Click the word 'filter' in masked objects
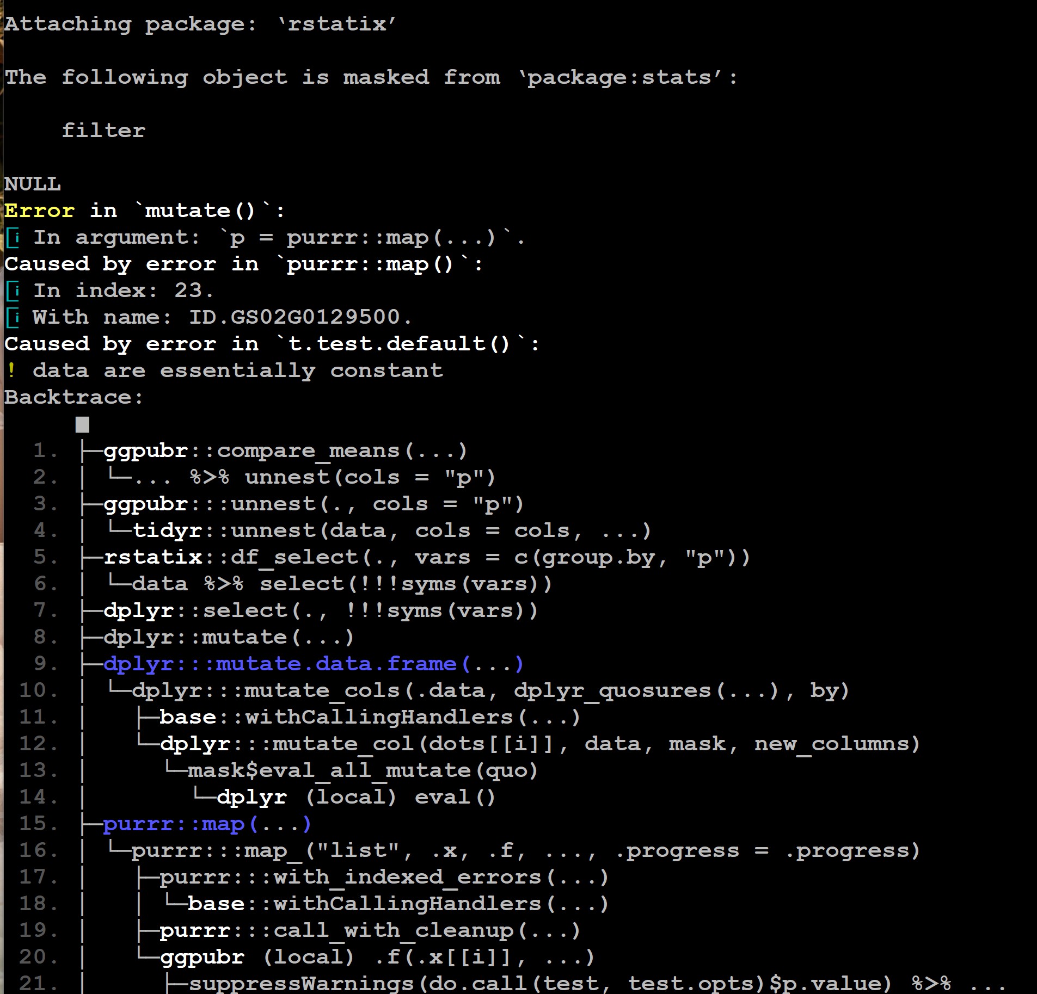The height and width of the screenshot is (994, 1037). pyautogui.click(x=103, y=131)
